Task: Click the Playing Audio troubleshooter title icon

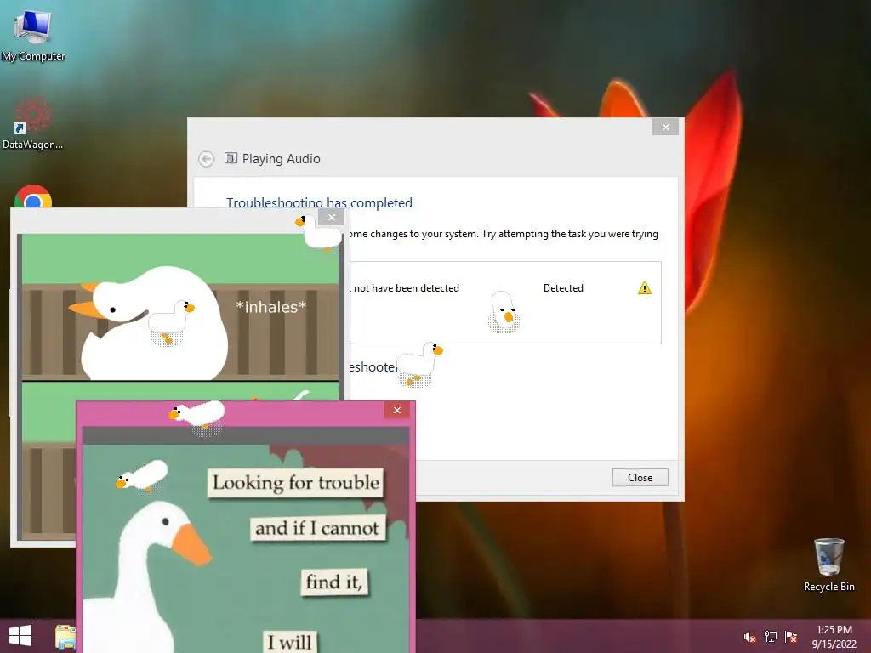Action: point(231,158)
